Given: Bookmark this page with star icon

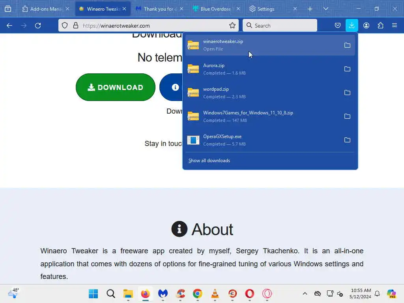Looking at the screenshot, I should tap(232, 26).
